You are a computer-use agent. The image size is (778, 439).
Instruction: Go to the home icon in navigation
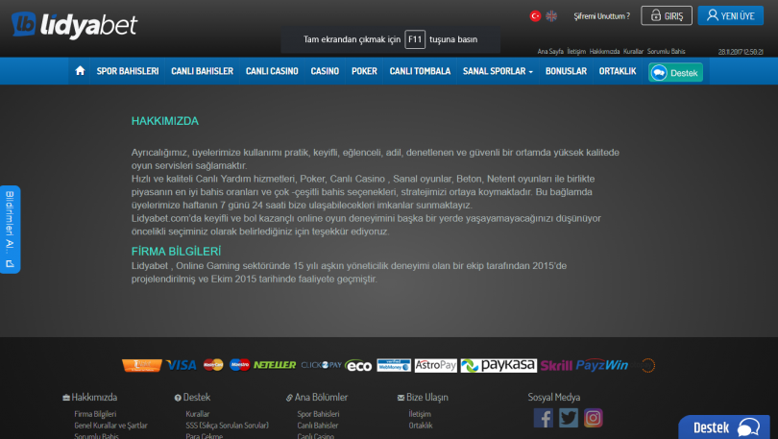(80, 71)
